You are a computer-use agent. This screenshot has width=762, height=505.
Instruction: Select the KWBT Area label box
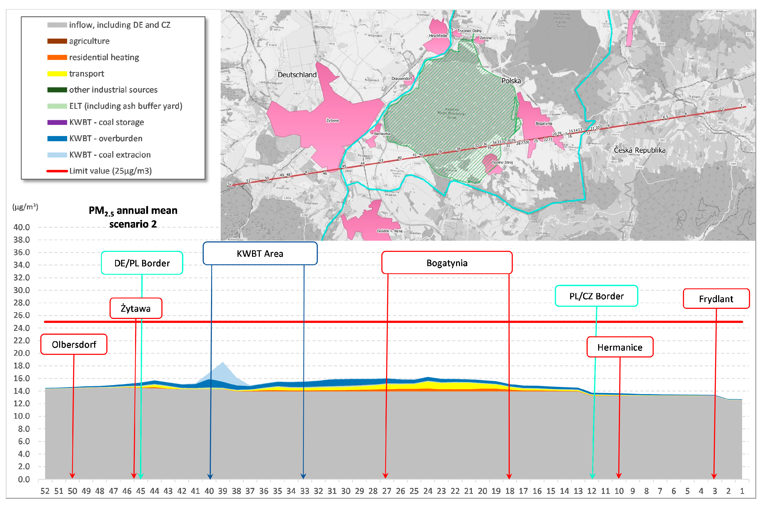point(260,253)
